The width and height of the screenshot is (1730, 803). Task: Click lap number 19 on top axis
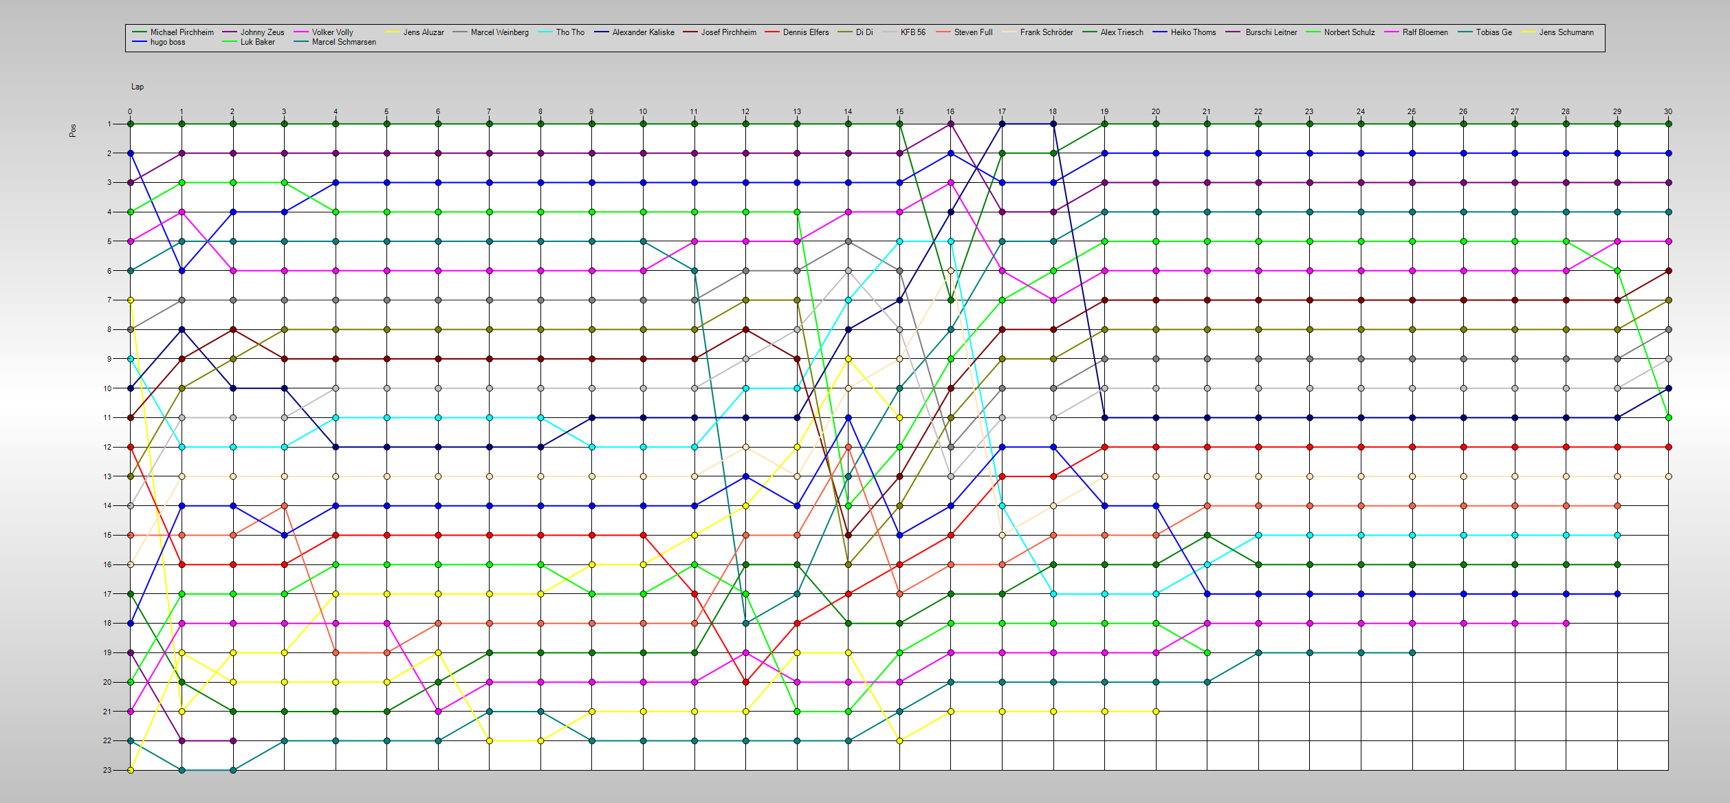(x=1104, y=111)
